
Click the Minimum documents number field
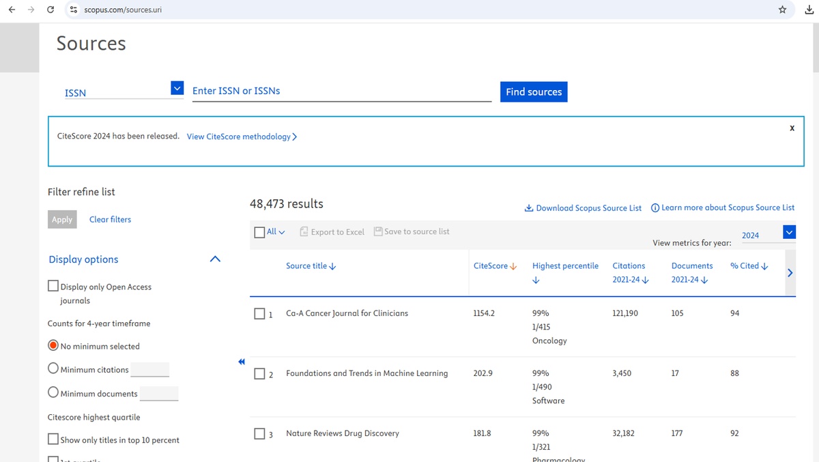(159, 393)
